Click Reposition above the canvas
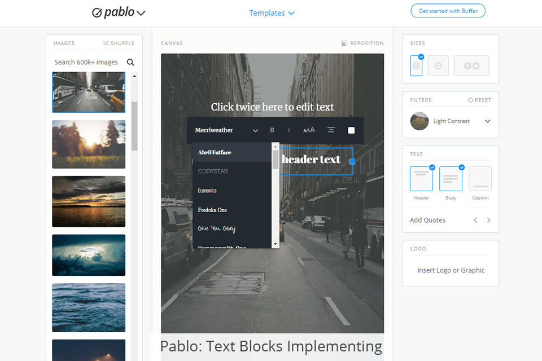Viewport: 542px width, 361px height. pos(362,43)
